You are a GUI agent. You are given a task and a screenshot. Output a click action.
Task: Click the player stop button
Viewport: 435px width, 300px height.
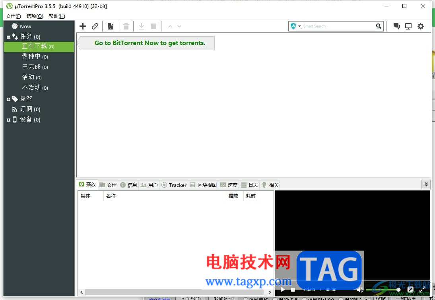[x=293, y=290]
